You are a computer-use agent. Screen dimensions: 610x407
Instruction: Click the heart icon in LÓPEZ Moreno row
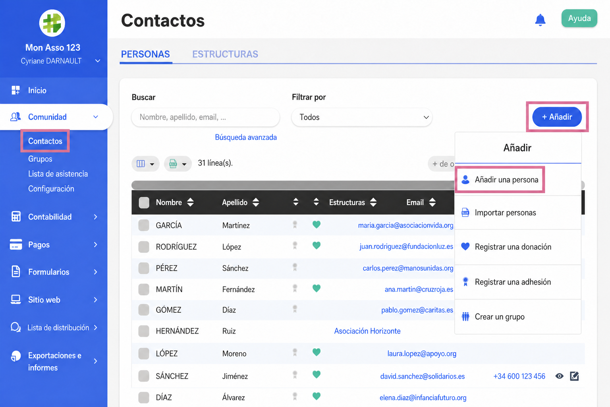click(x=317, y=352)
